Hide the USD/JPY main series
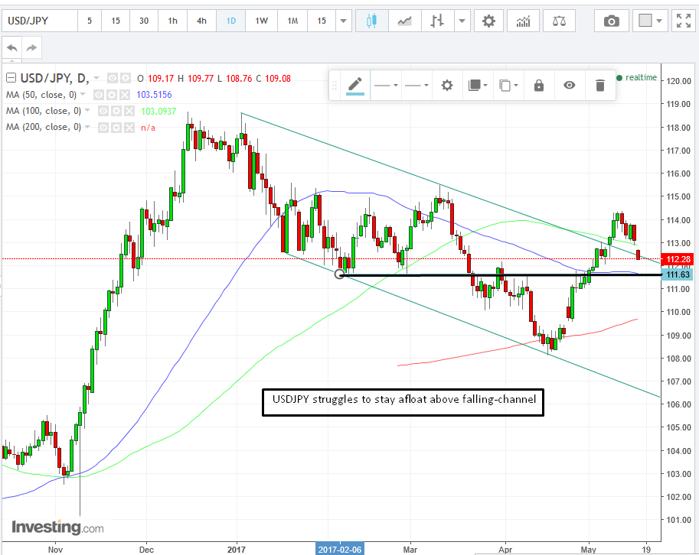699x555 pixels. (113, 78)
